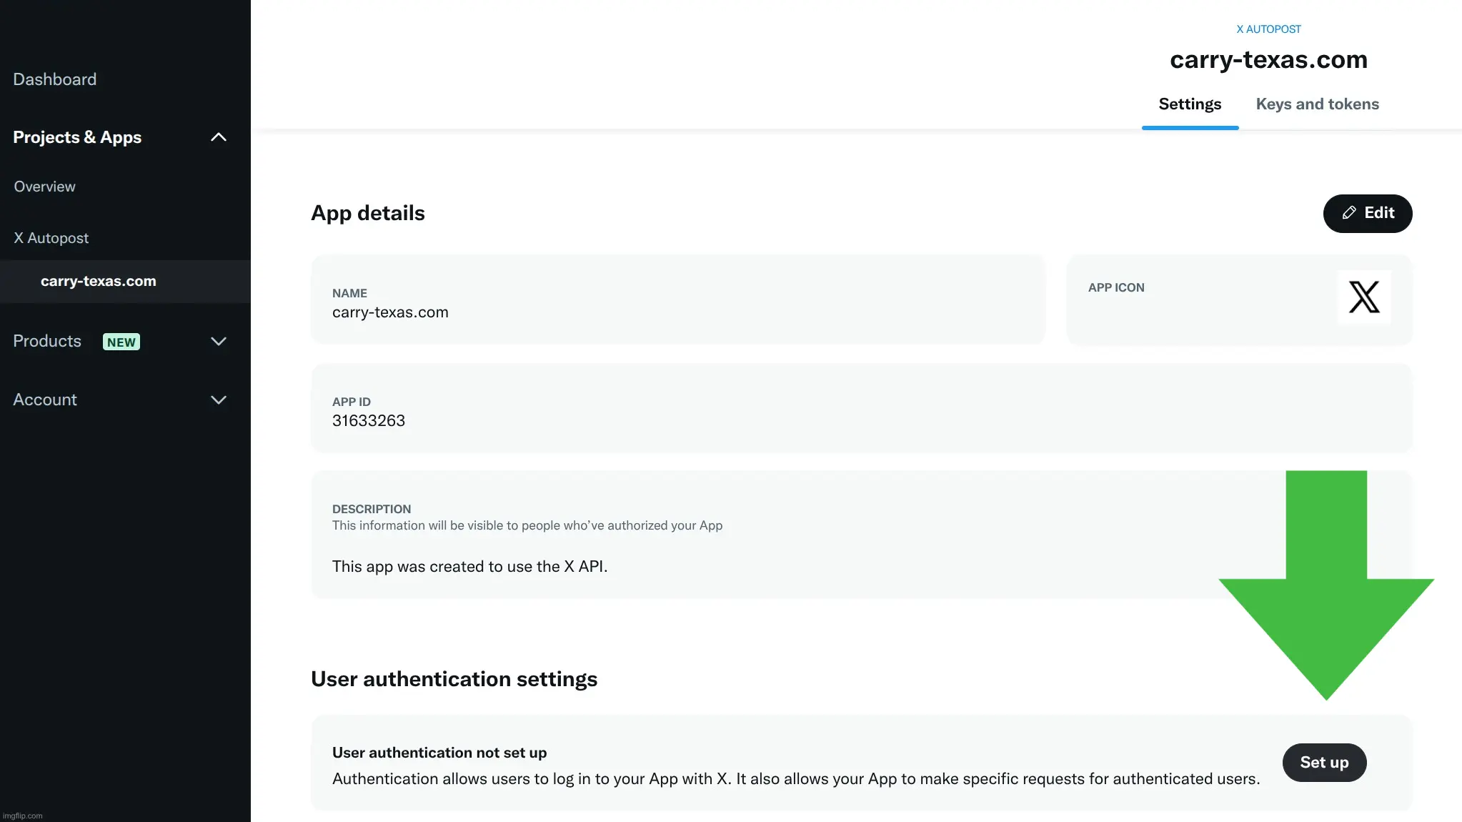1462x822 pixels.
Task: Click the imgflip.com watermark
Action: (23, 816)
